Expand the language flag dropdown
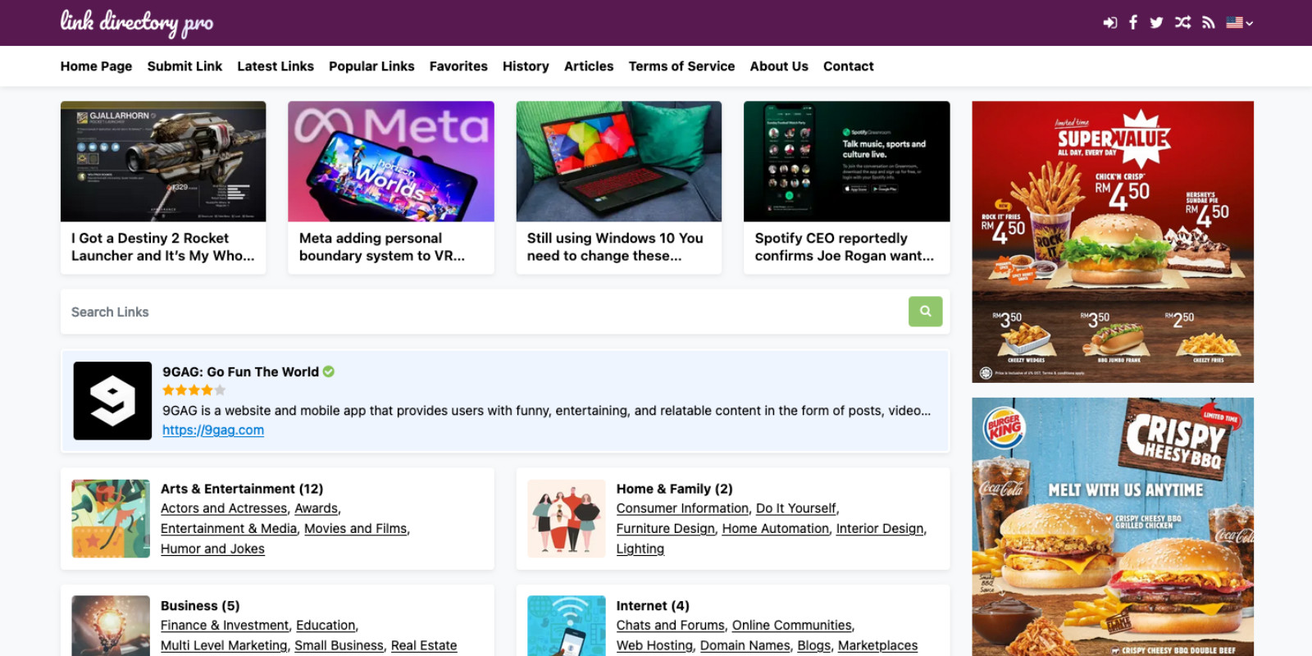 pos(1239,23)
